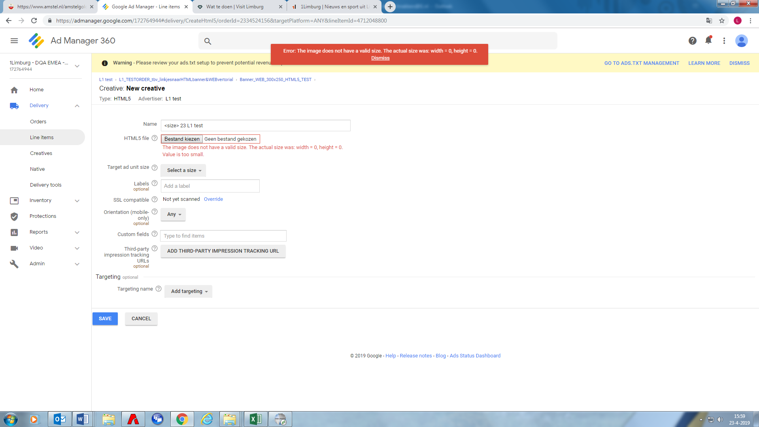Click the Inventory sidebar icon
Viewport: 759px width, 427px height.
[14, 200]
